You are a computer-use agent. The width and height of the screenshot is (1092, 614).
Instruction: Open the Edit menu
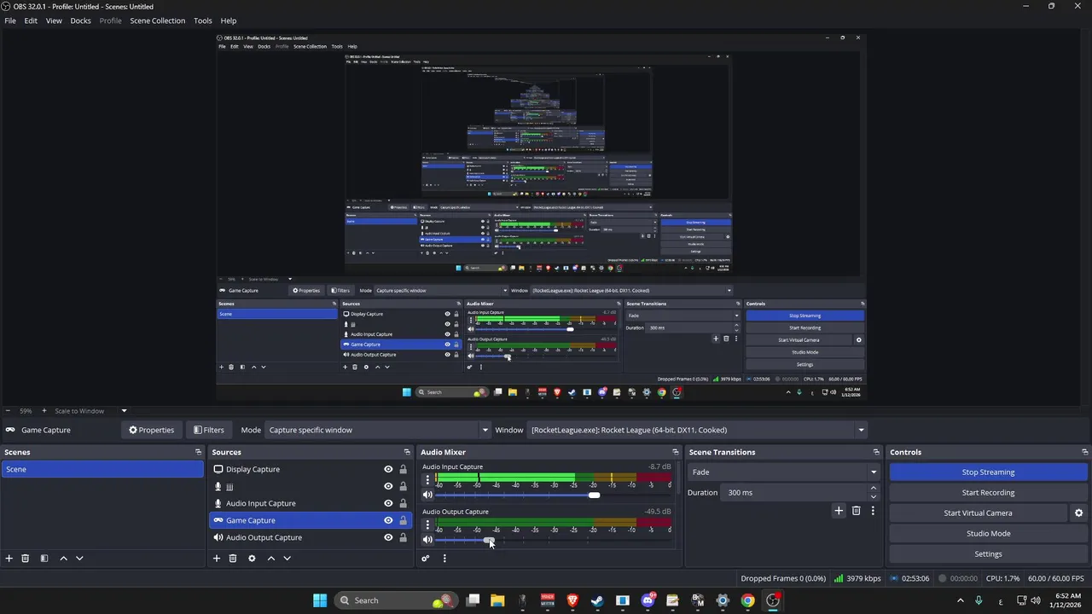tap(31, 20)
